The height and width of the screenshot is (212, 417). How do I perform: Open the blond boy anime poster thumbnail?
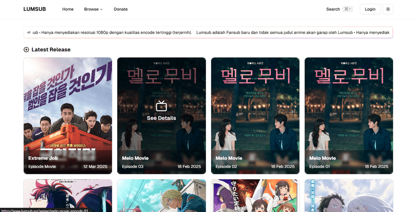(x=161, y=195)
